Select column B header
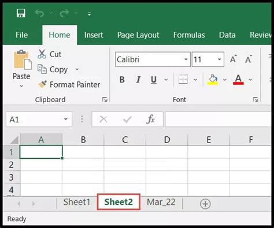274x228 pixels. [x=83, y=140]
